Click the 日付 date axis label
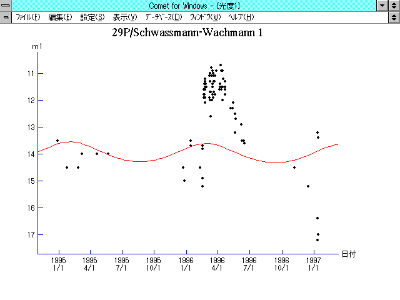The width and height of the screenshot is (400, 300). click(349, 254)
